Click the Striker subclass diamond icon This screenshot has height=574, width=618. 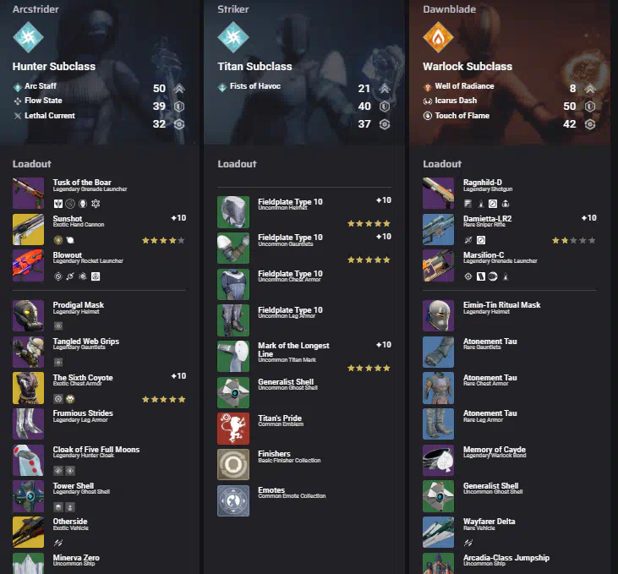233,37
